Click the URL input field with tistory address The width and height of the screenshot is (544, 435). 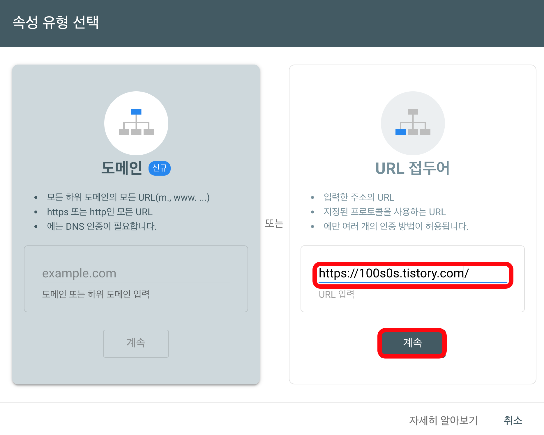[413, 274]
